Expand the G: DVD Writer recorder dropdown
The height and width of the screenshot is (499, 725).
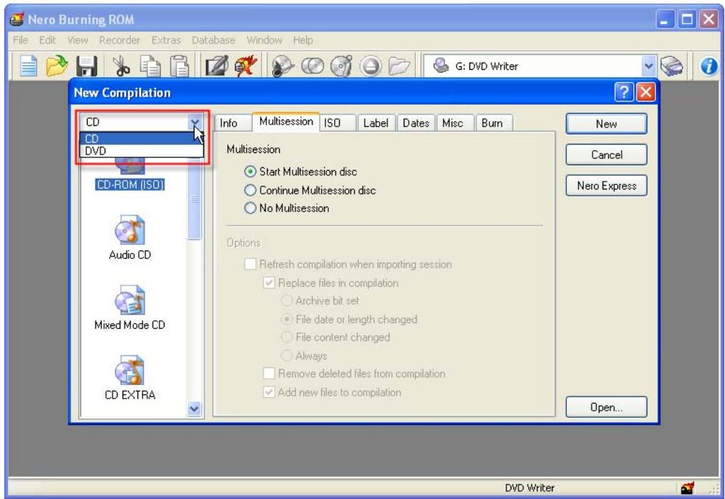point(649,66)
